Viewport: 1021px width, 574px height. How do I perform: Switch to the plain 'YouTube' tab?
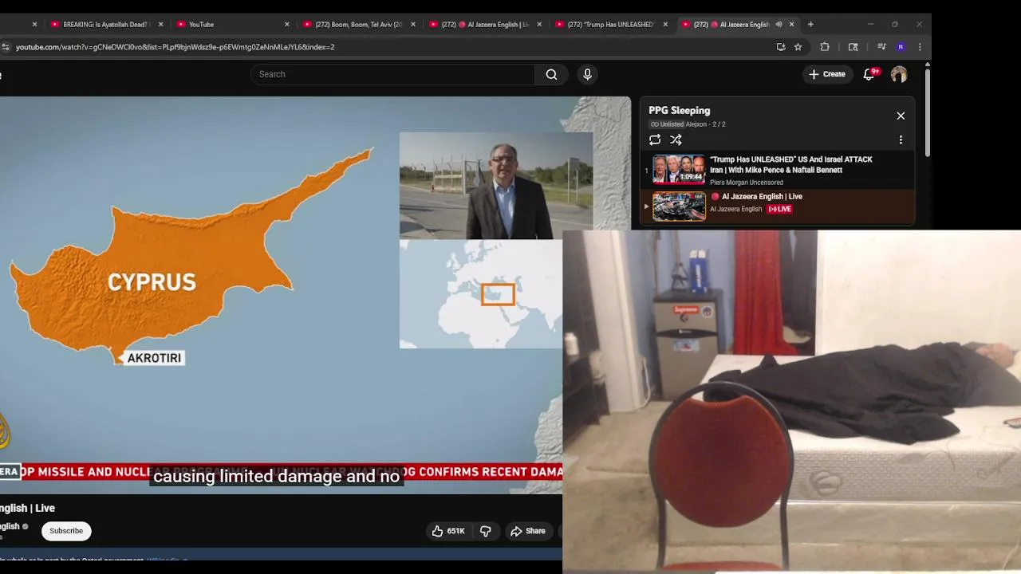231,25
